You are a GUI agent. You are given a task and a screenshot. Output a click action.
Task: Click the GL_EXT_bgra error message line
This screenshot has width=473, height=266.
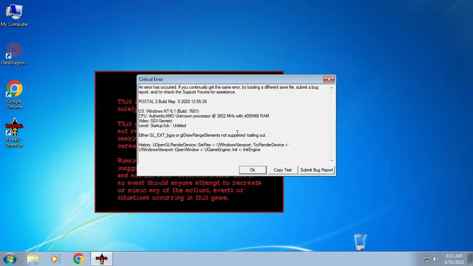coord(202,135)
